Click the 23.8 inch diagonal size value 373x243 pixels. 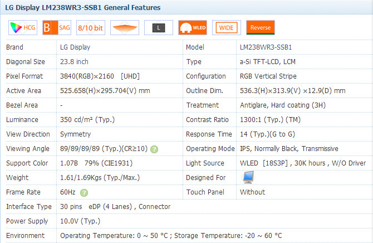[74, 62]
